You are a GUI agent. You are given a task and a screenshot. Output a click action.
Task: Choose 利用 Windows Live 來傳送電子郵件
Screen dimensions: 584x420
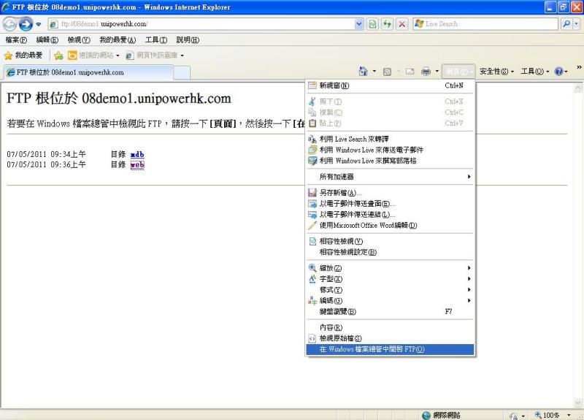390,150
